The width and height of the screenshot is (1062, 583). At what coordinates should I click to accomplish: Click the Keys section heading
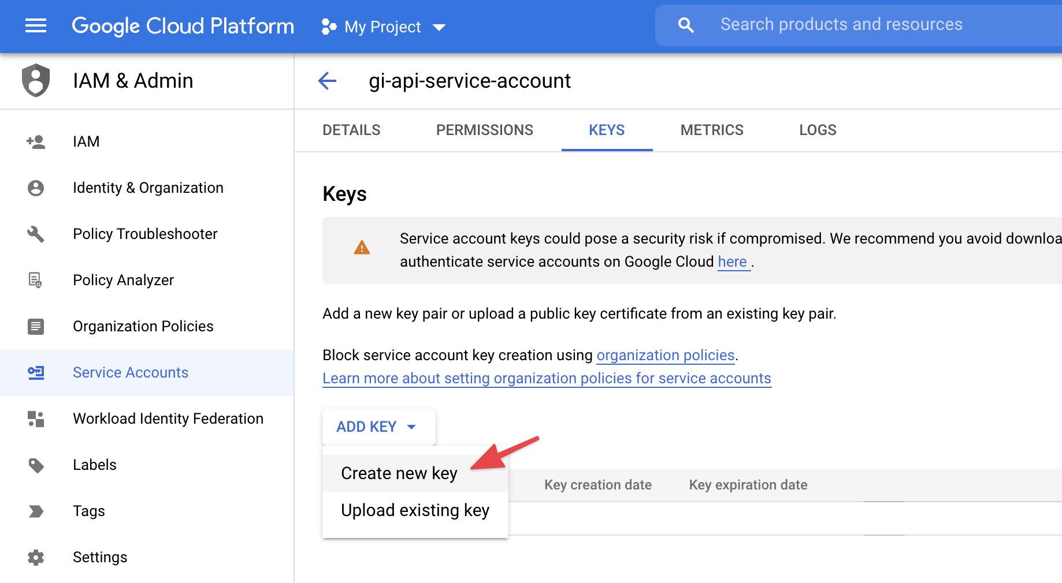pos(344,194)
